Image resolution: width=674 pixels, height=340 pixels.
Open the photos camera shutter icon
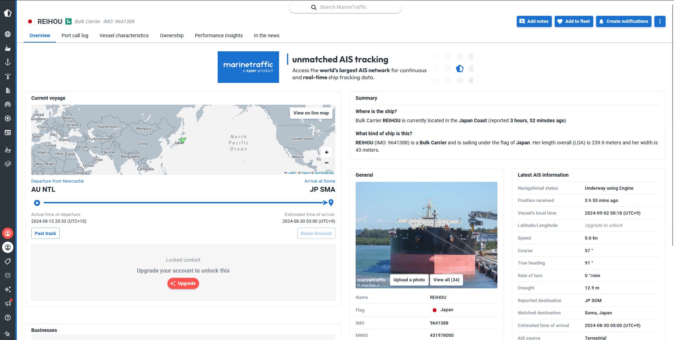tap(8, 118)
